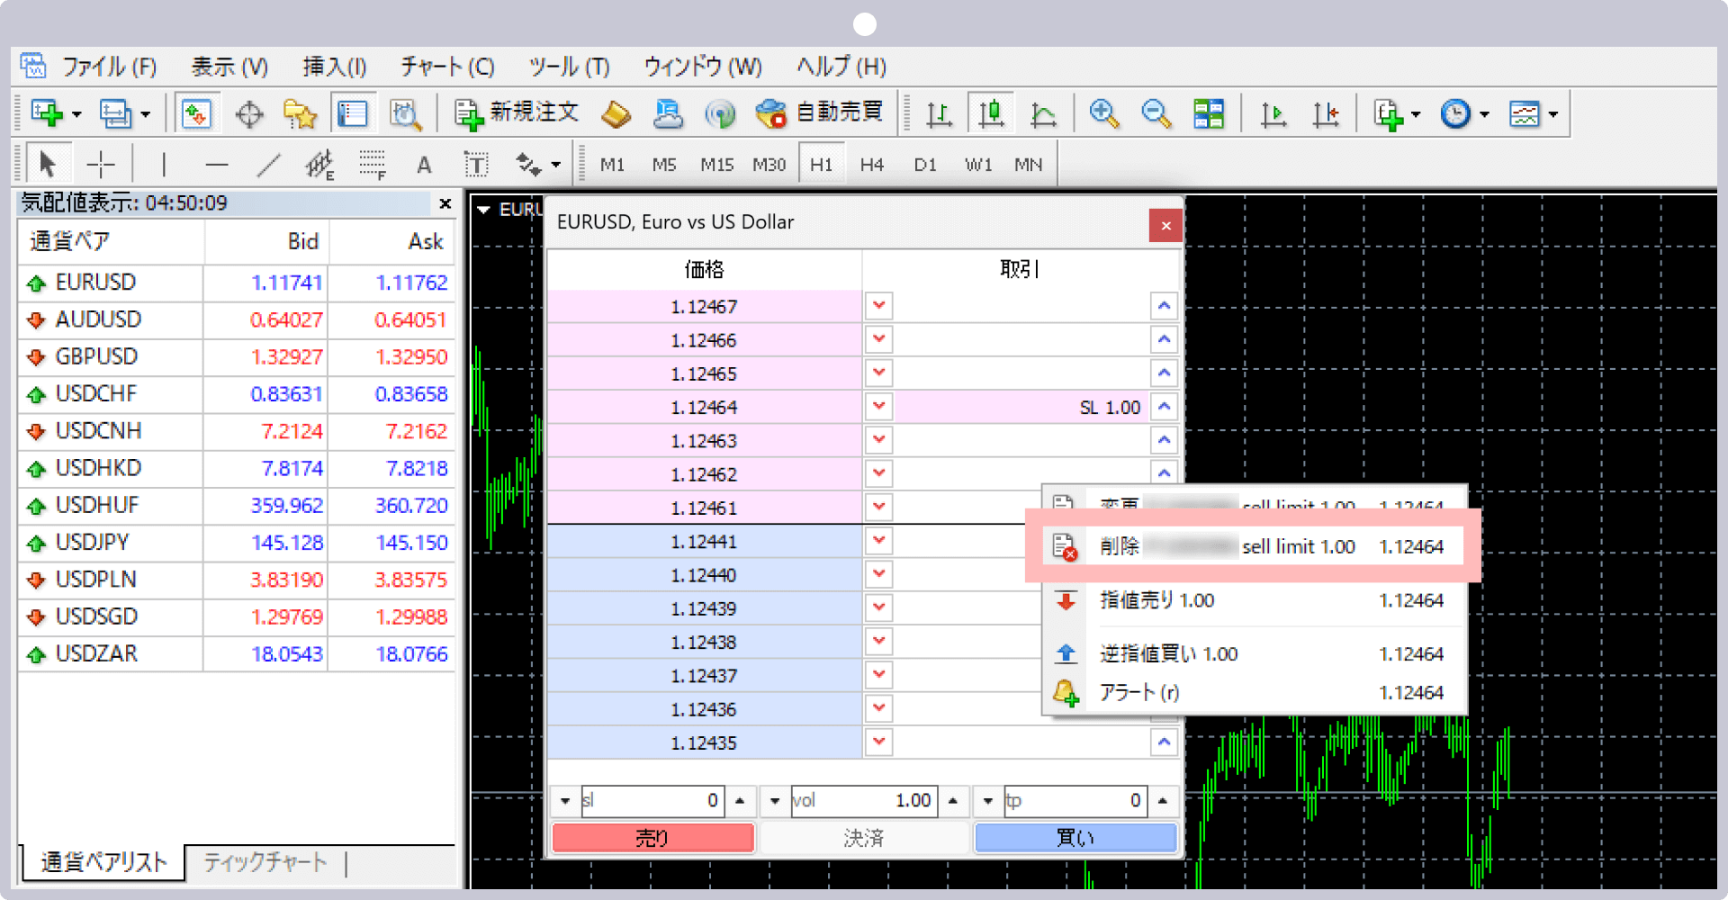Click the Zoom Out magnifier icon
Screen dimensions: 1728x900
pos(1156,113)
